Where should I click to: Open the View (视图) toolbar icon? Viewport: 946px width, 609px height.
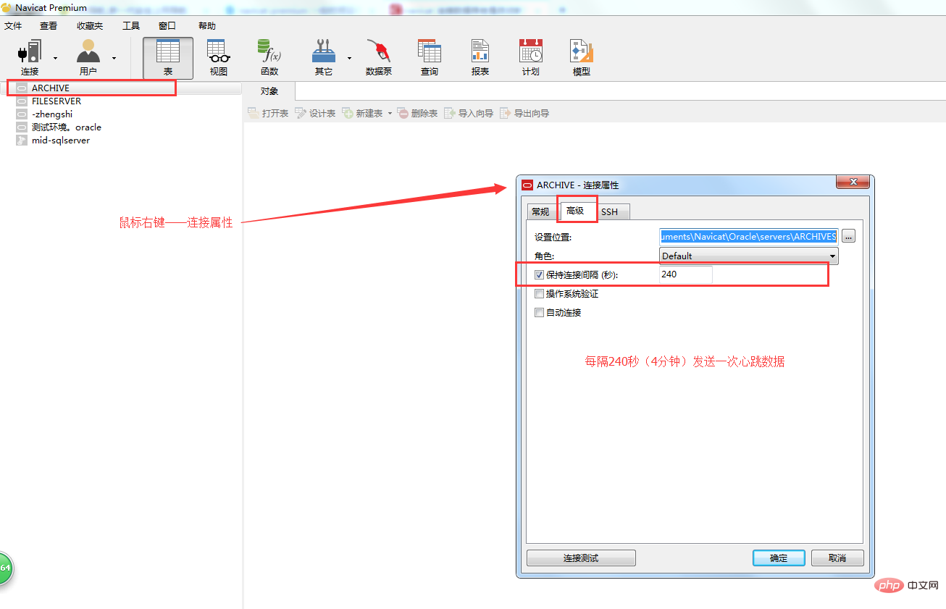point(219,58)
